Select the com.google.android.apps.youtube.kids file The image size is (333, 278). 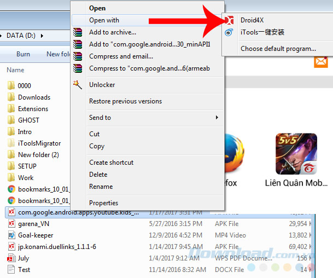point(79,212)
